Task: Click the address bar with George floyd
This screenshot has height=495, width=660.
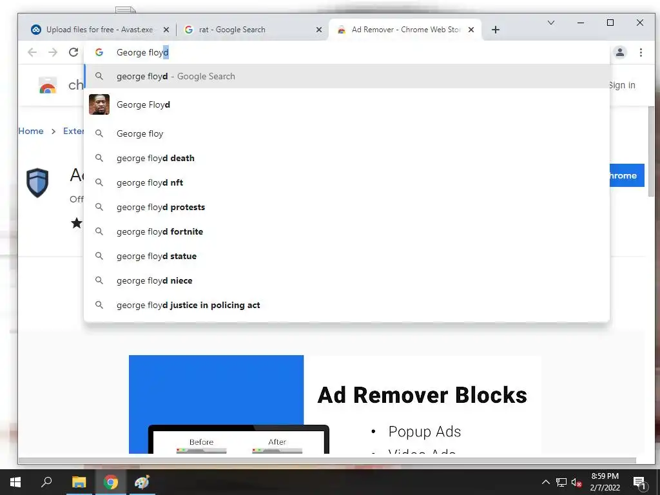Action: click(346, 52)
